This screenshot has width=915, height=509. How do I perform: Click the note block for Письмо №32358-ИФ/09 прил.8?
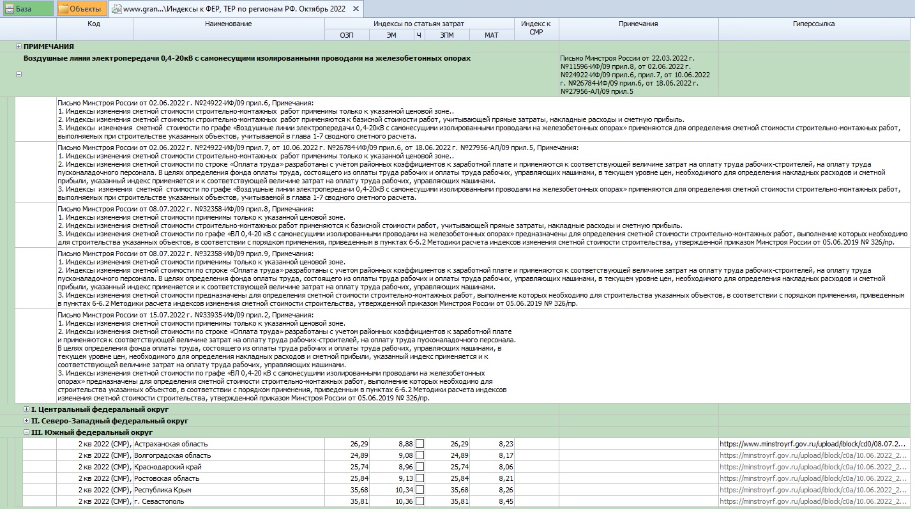[483, 225]
